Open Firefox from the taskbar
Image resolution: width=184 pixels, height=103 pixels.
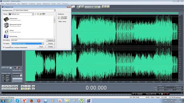(x=31, y=101)
